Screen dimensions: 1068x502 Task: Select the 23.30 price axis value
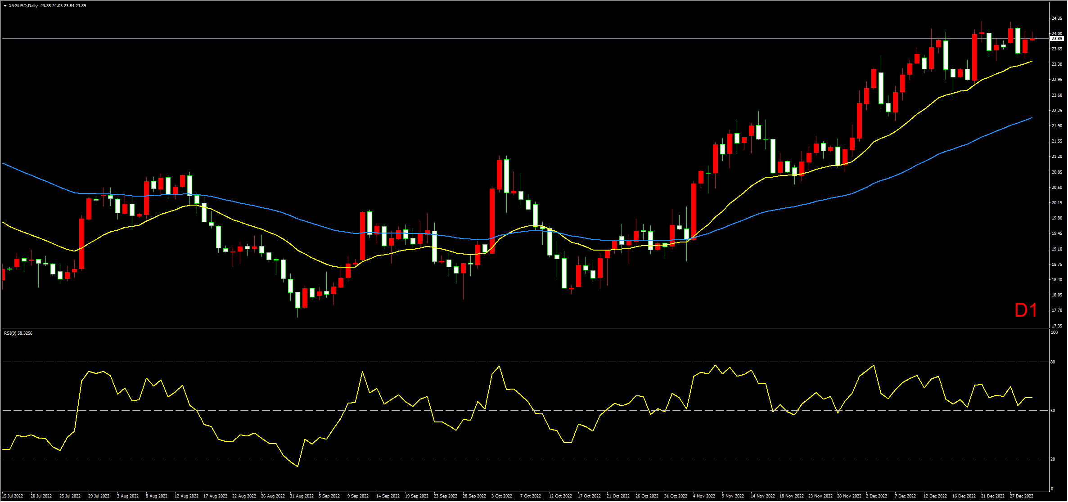(x=1056, y=64)
